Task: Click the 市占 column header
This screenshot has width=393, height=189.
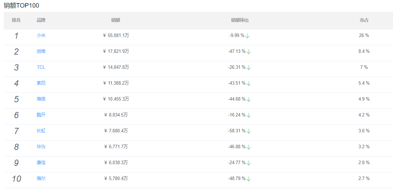Action: pyautogui.click(x=364, y=20)
